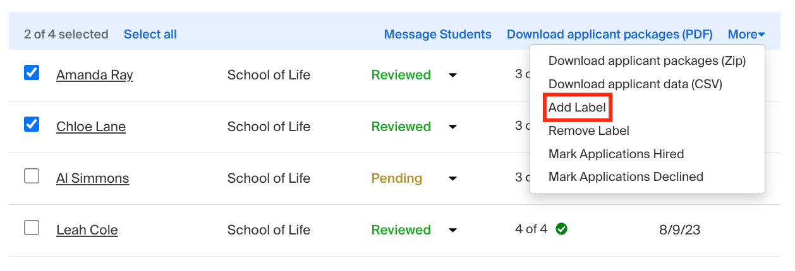Click Download applicant packages (PDF) link
Viewport: 795px width, 271px height.
(x=610, y=34)
